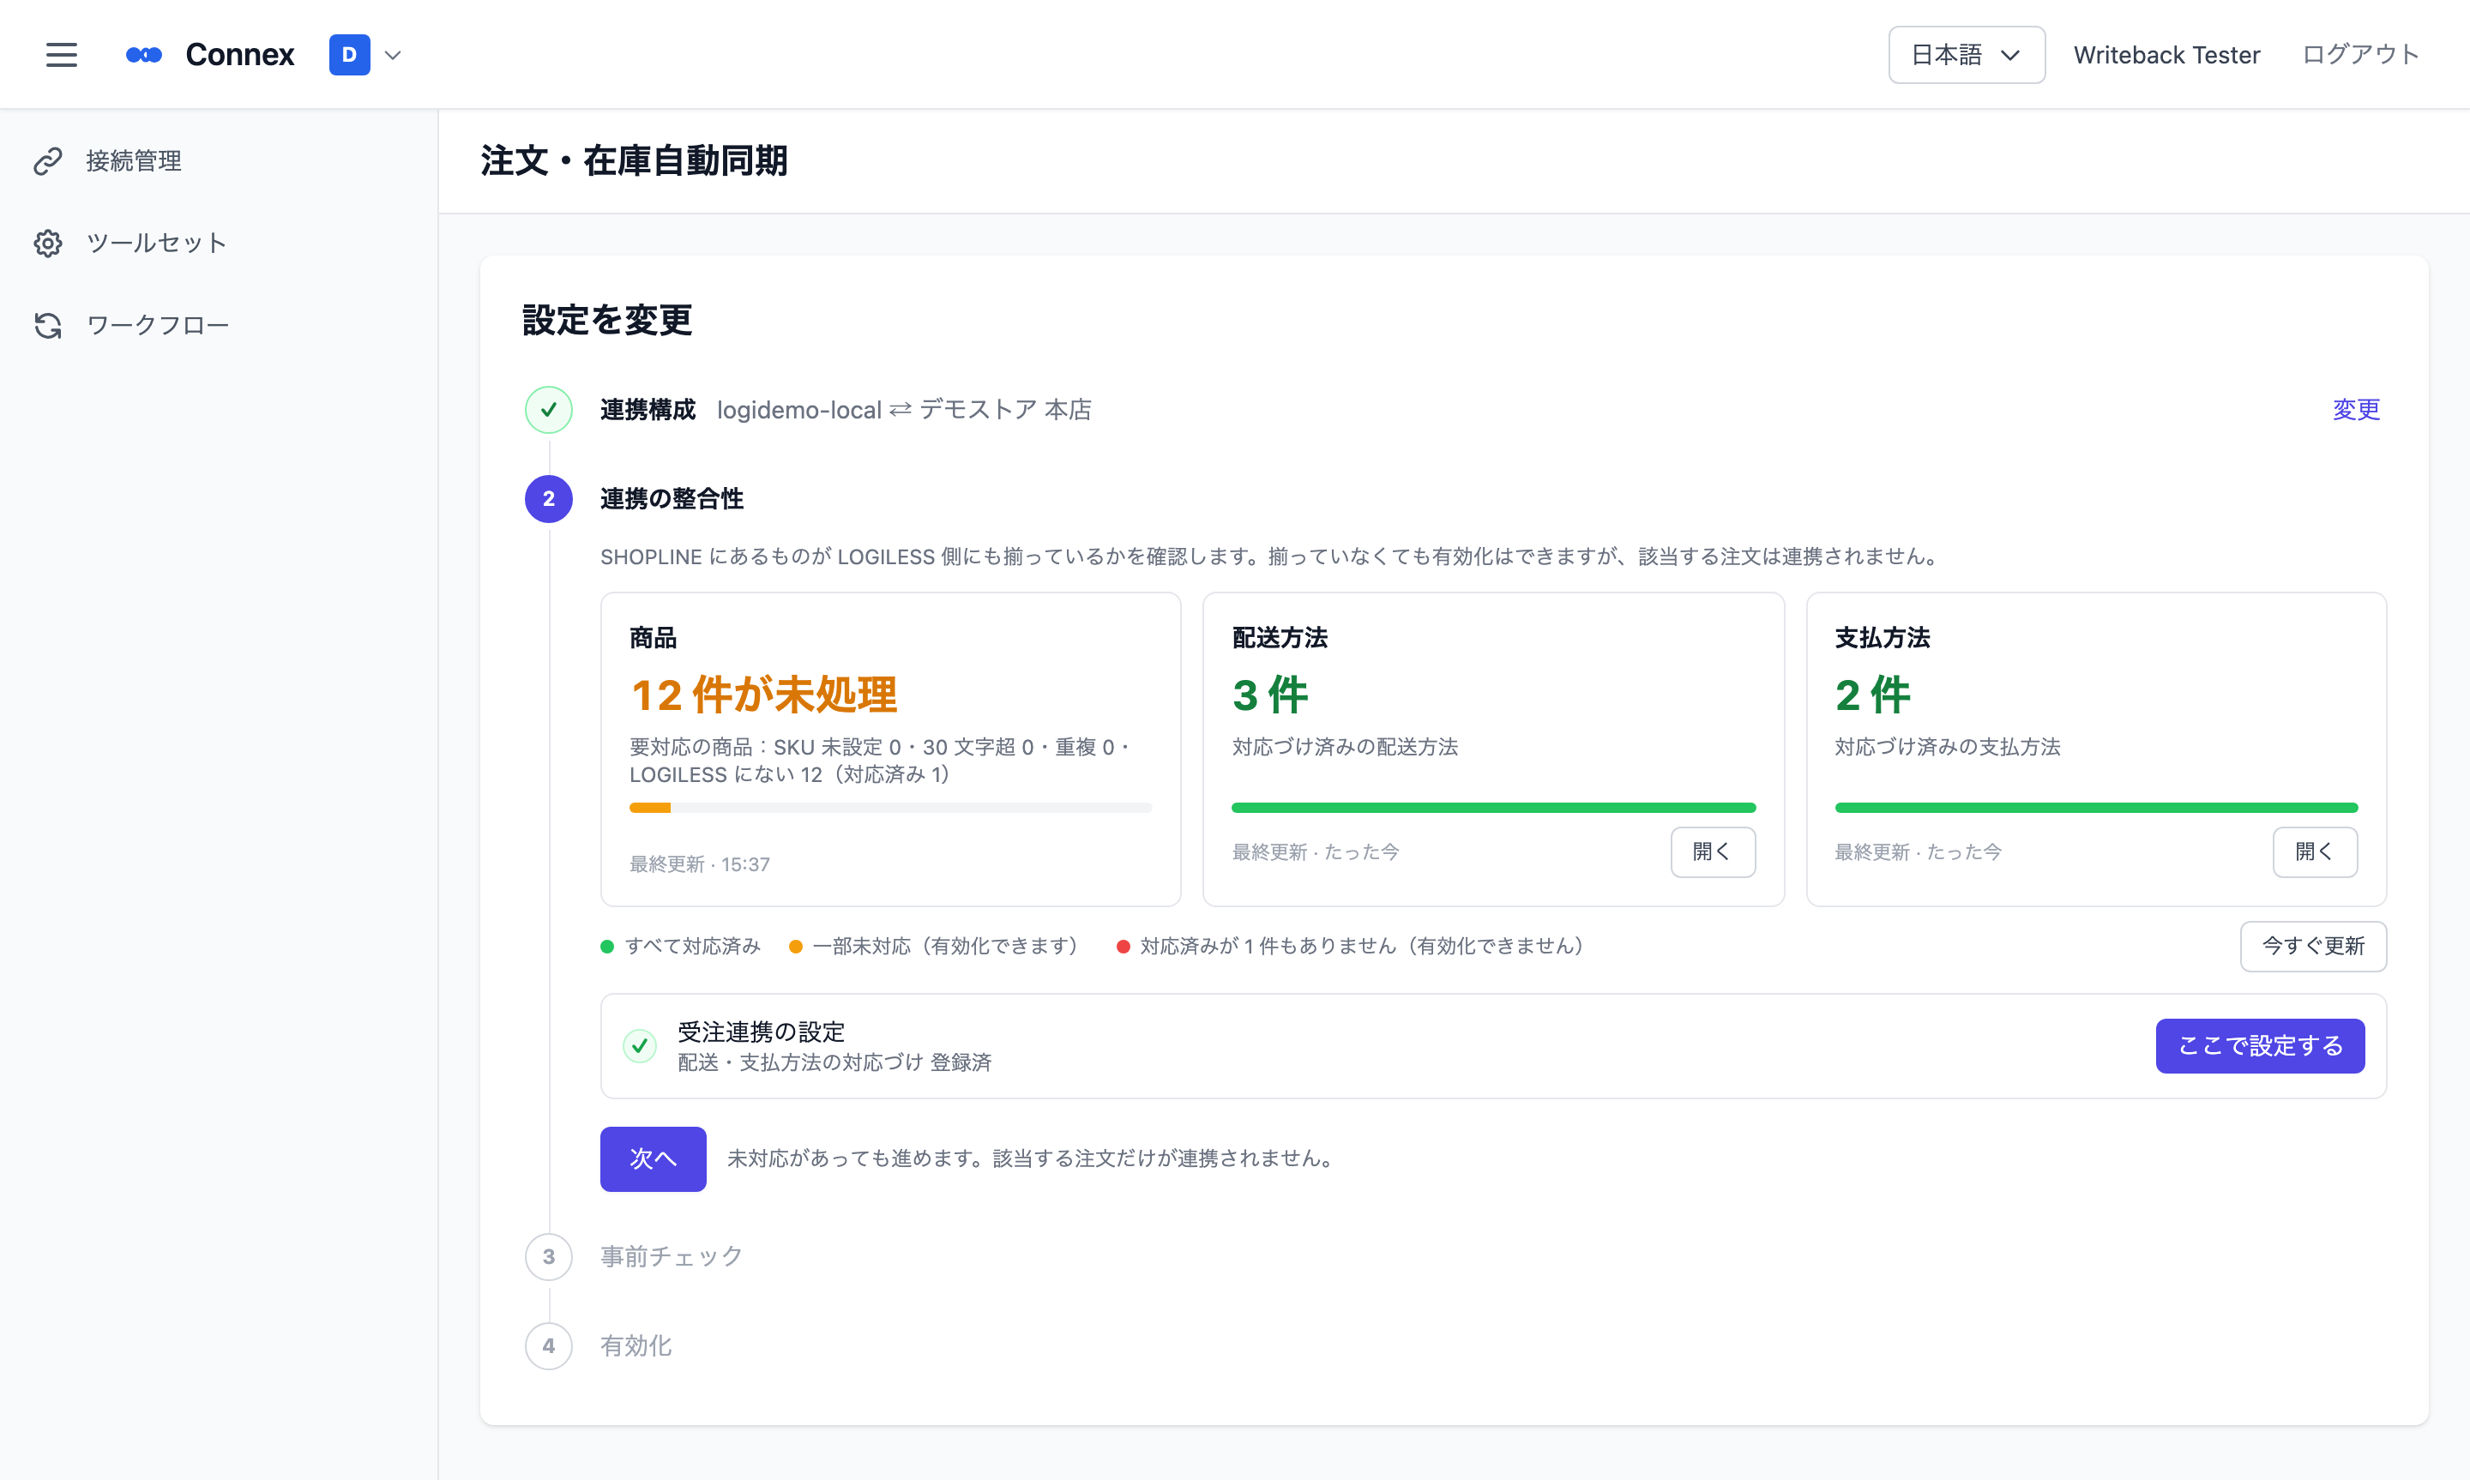This screenshot has width=2470, height=1480.
Task: Click the orange 商品 progress bar
Action: (x=890, y=808)
